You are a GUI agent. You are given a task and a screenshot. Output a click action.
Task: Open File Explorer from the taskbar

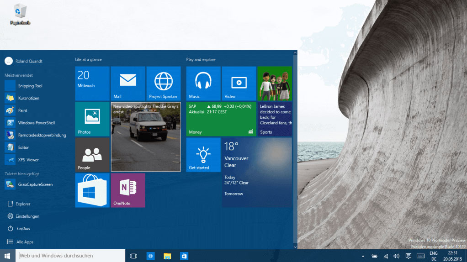[x=167, y=256]
